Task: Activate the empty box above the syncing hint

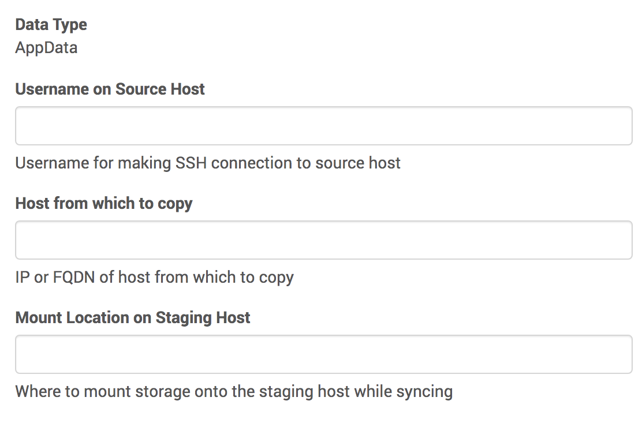Action: point(323,354)
